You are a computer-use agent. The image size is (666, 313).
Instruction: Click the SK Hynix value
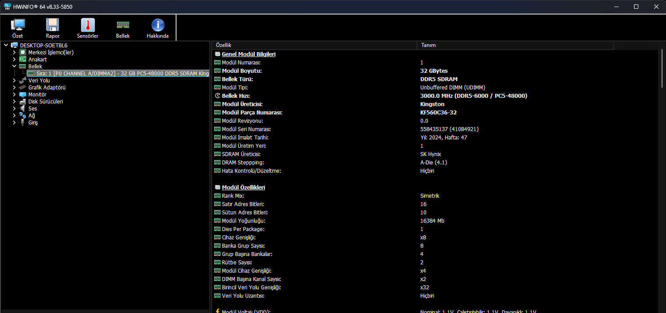[x=430, y=154]
